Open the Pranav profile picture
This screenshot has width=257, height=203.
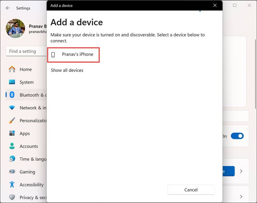point(15,28)
